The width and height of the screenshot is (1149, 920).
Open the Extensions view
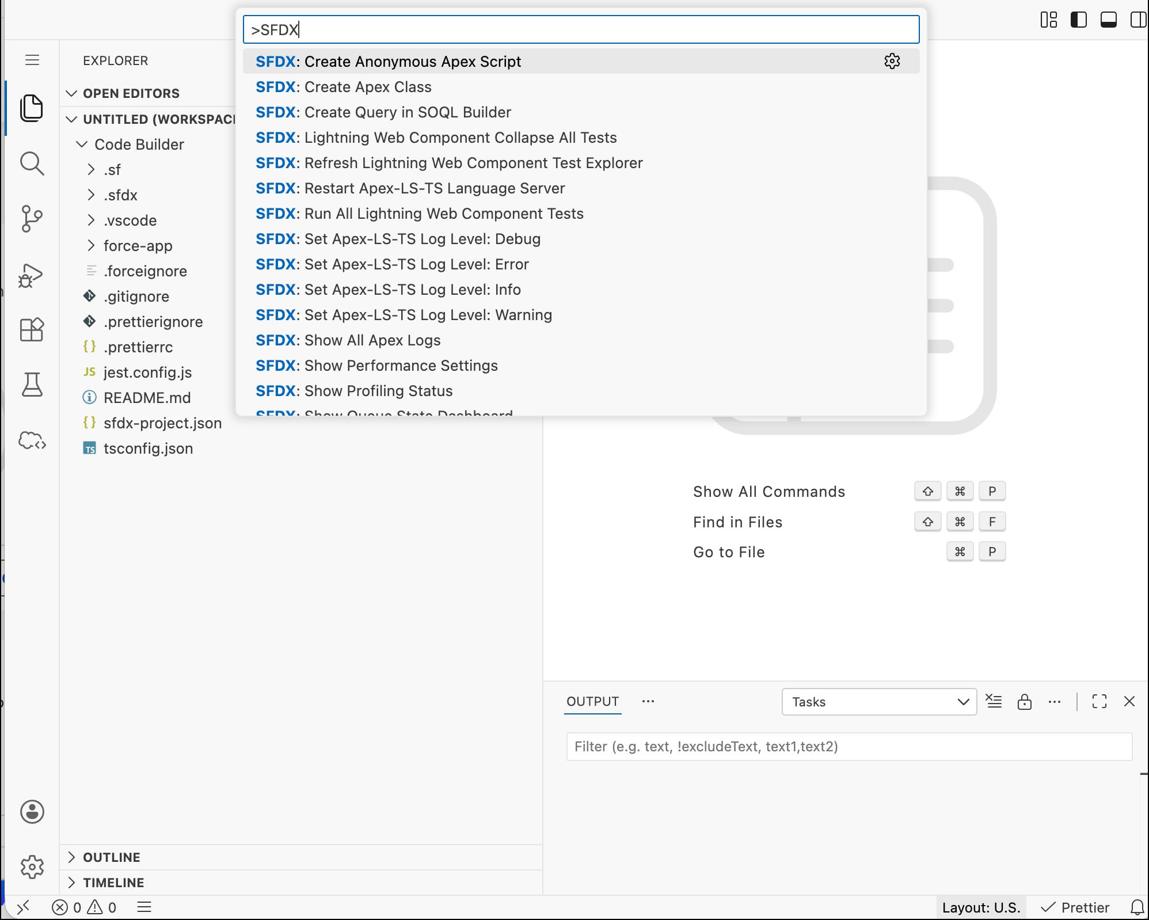coord(32,330)
